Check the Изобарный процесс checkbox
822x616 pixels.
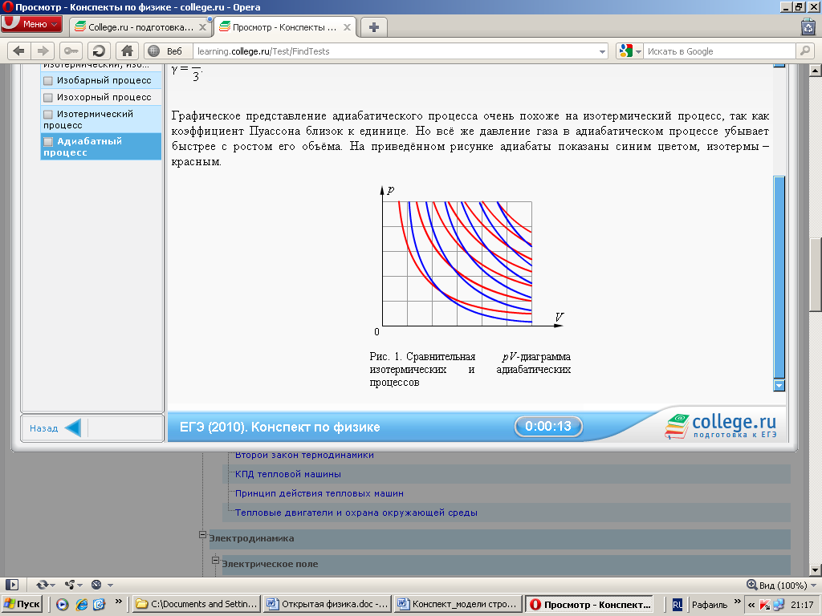[x=48, y=81]
